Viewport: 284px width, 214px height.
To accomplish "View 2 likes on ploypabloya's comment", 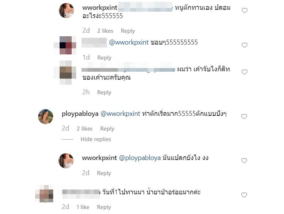I will point(84,129).
